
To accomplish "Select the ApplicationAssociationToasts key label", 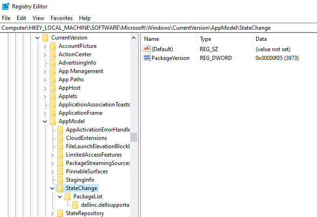I will pos(94,105).
